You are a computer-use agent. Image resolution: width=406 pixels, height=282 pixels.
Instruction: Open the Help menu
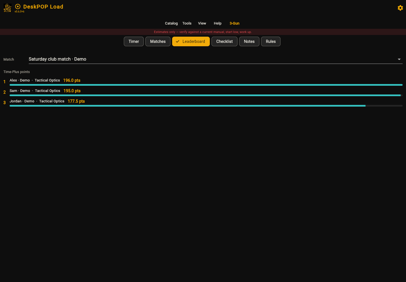tap(218, 23)
